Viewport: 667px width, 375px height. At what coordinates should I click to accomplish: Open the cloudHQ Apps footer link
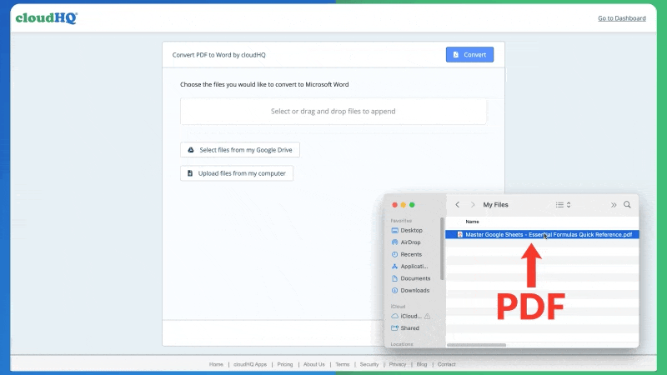(250, 364)
